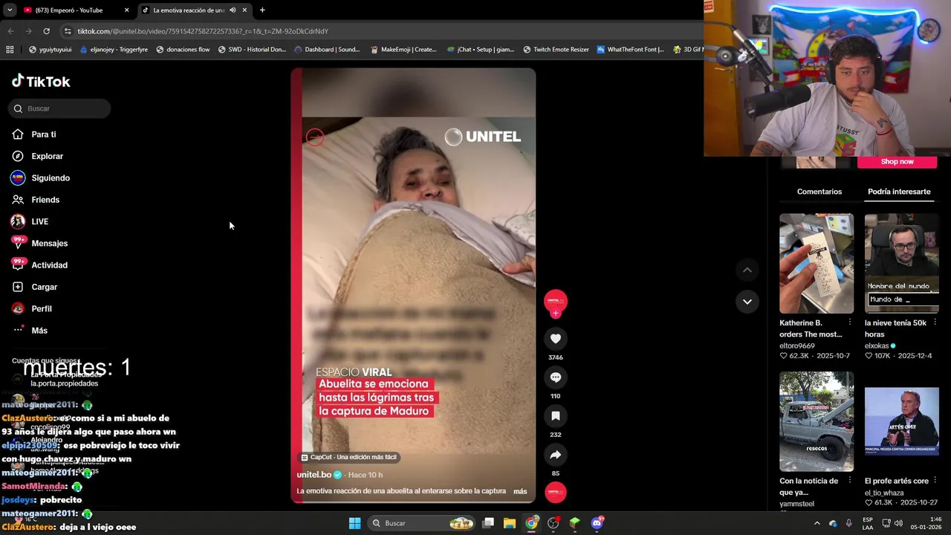The height and width of the screenshot is (535, 951).
Task: Open El profe artés core thumbnail
Action: [x=902, y=421]
